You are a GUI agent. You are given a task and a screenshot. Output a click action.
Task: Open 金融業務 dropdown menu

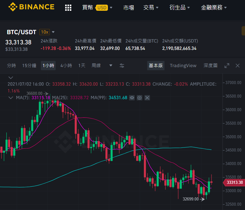pyautogui.click(x=214, y=7)
